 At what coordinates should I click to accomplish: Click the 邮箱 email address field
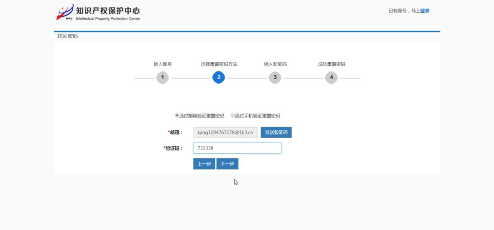coord(226,133)
